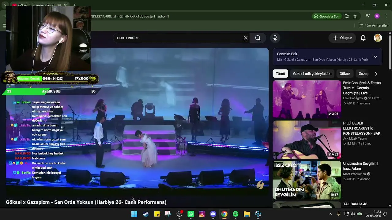Show hidden system tray icons
This screenshot has height=220, width=392.
coord(330,214)
